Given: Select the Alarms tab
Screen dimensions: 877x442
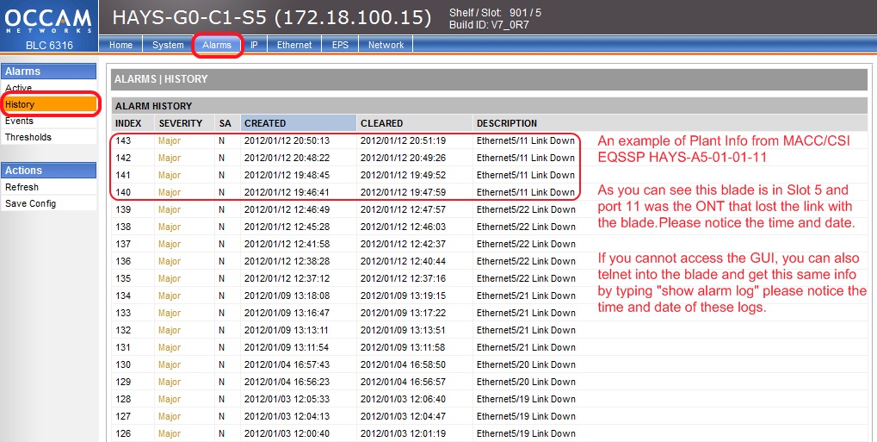Looking at the screenshot, I should click(x=217, y=45).
